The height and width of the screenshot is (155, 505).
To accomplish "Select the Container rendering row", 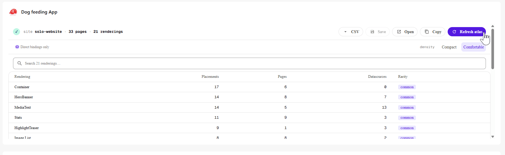I will click(x=249, y=87).
